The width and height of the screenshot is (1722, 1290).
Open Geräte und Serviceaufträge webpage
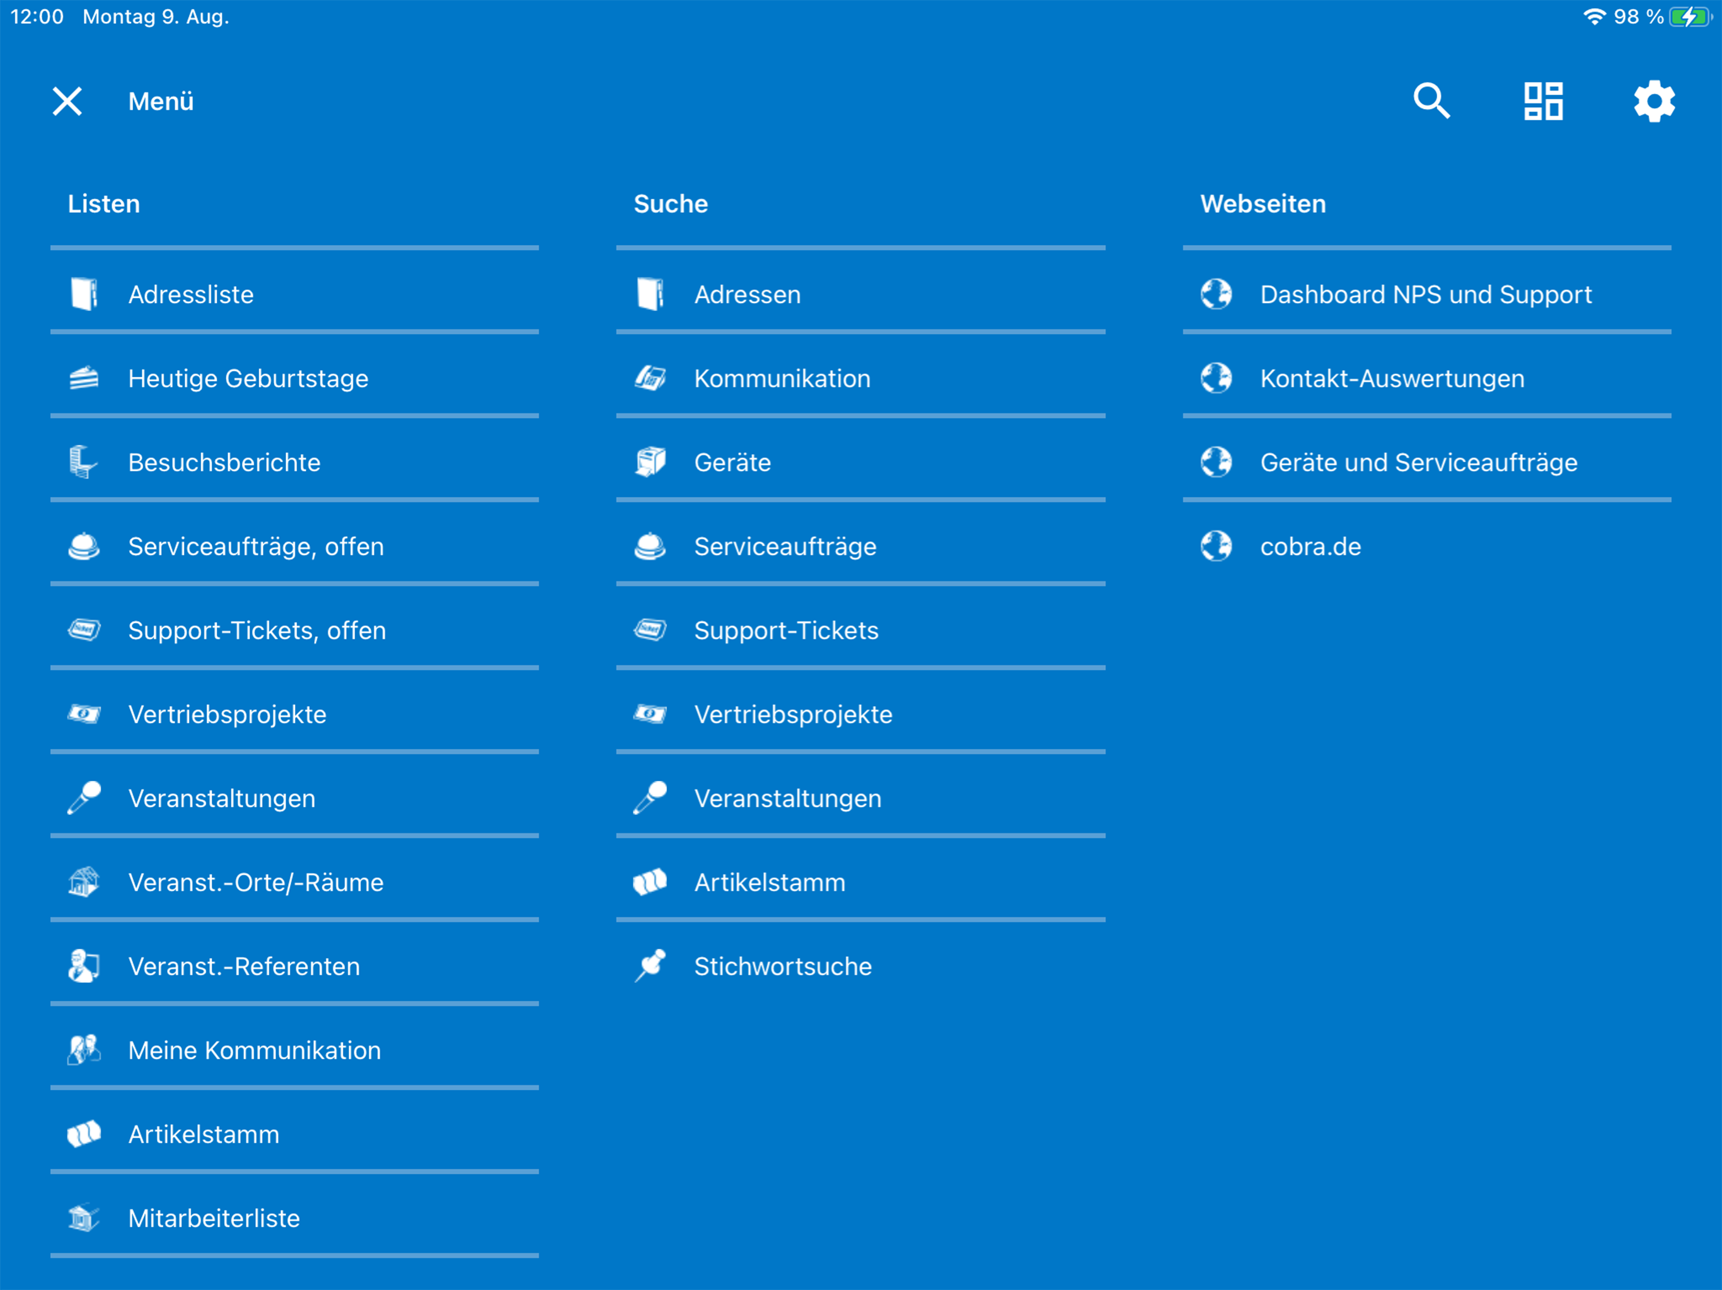[1427, 462]
